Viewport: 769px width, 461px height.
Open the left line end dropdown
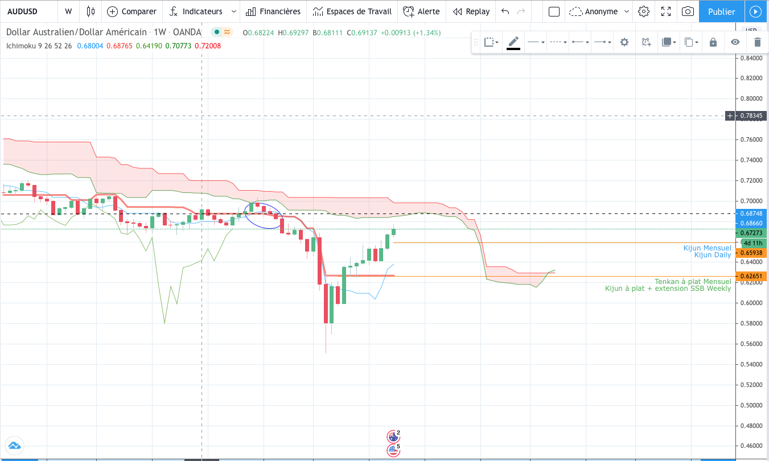point(580,42)
